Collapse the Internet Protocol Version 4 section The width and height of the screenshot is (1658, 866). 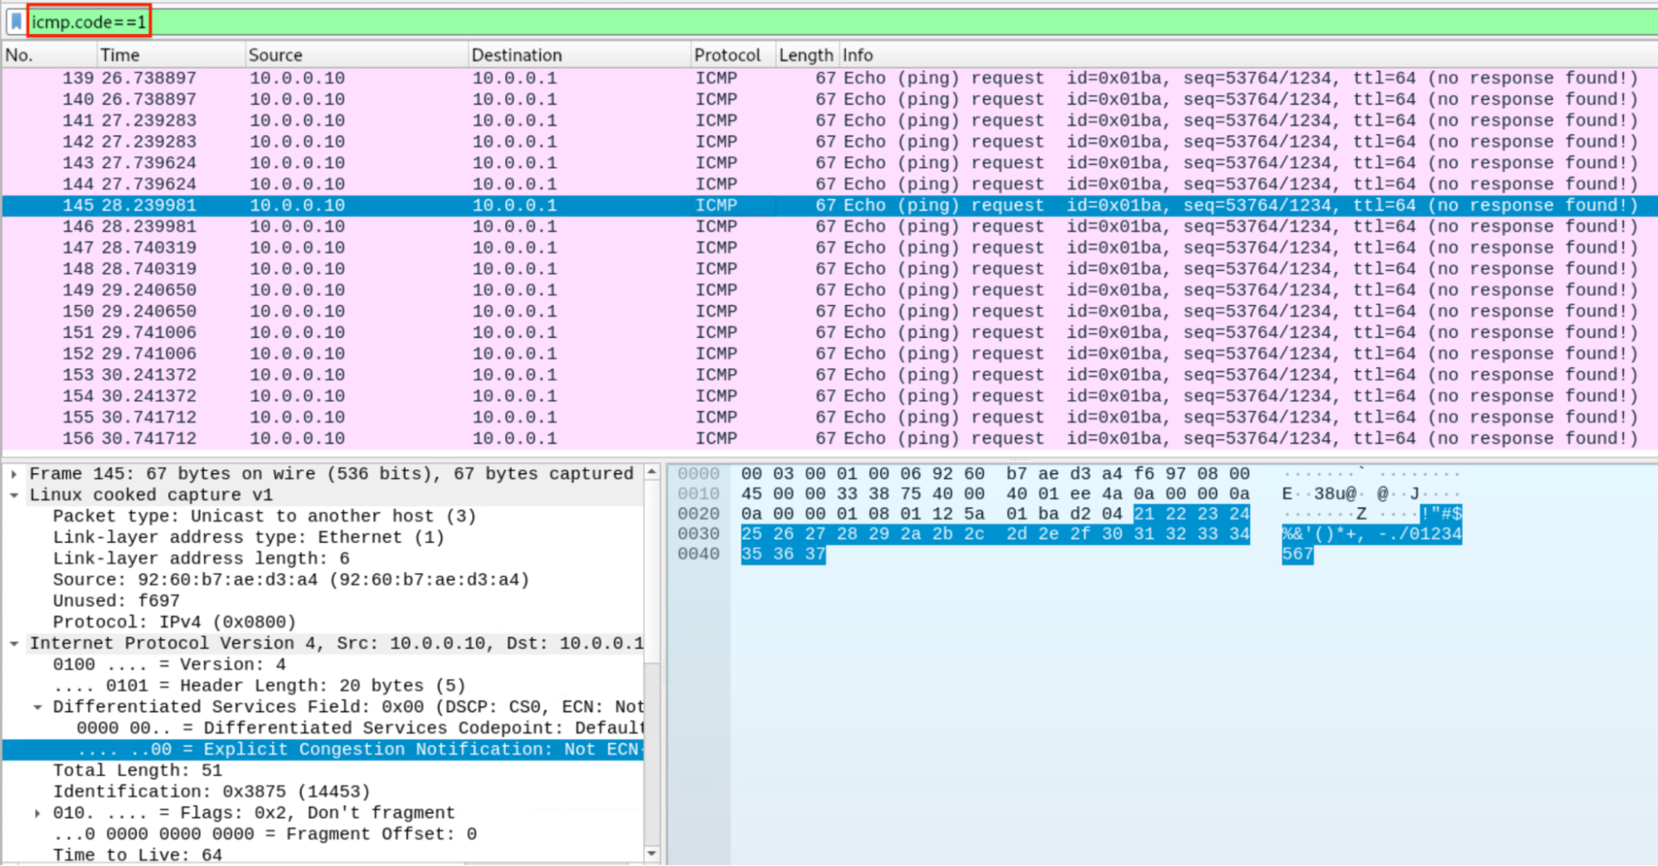point(13,643)
